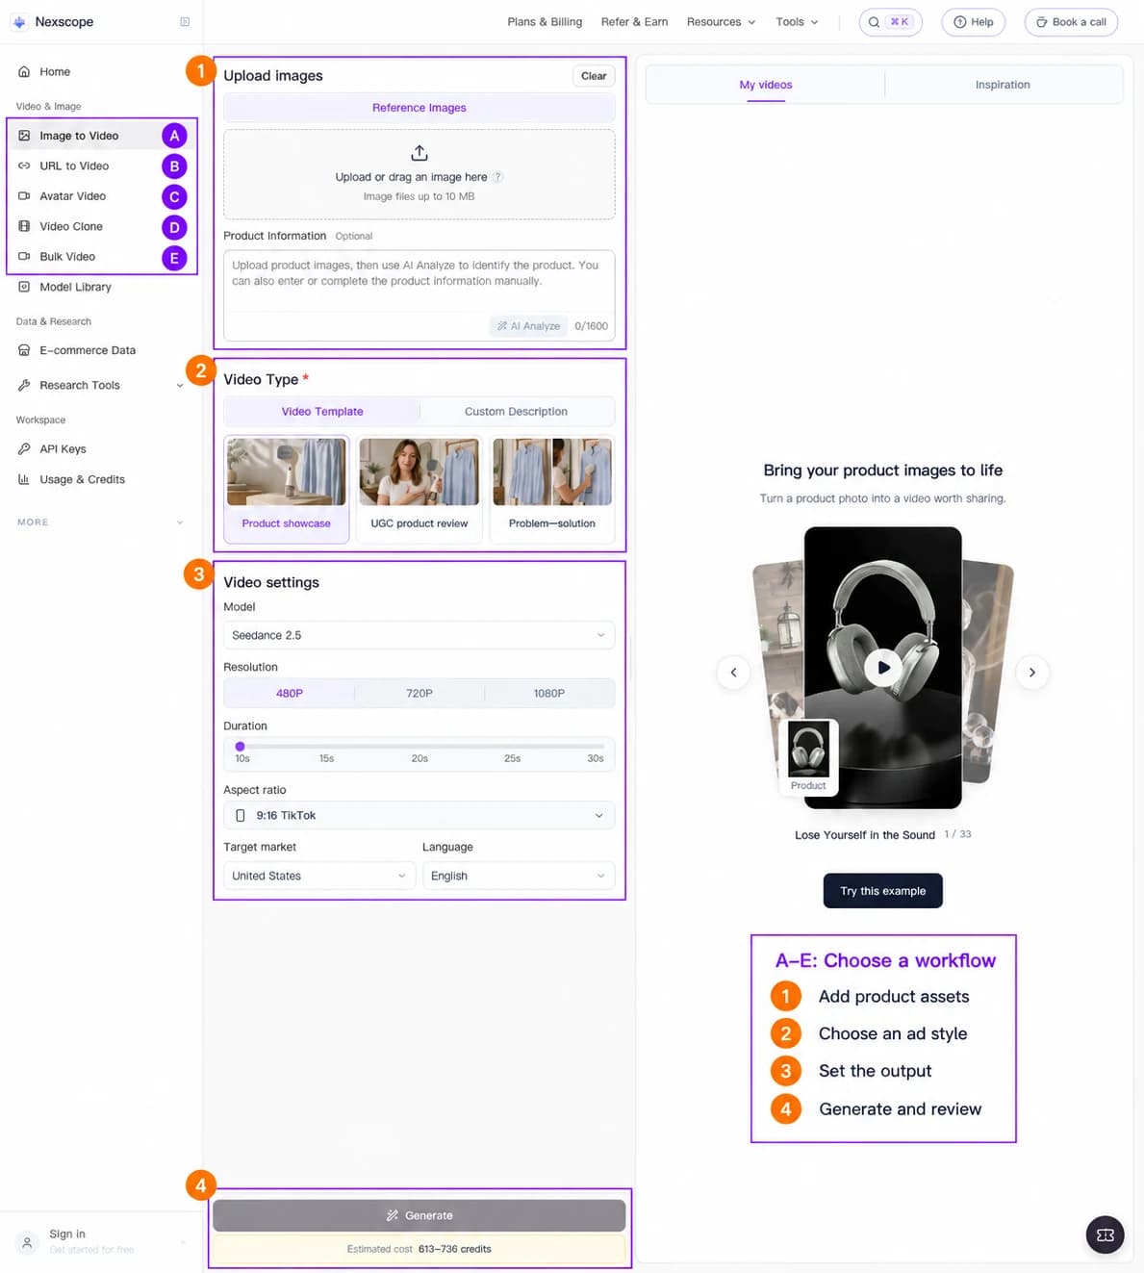Collapse the sidebar panel icon
Screen dimensions: 1144x1273
click(x=185, y=22)
